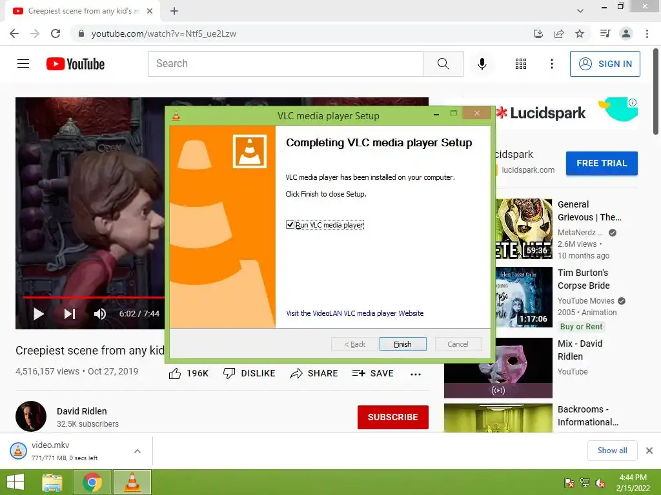This screenshot has width=661, height=495.
Task: Click the browser back arrow
Action: 14,34
